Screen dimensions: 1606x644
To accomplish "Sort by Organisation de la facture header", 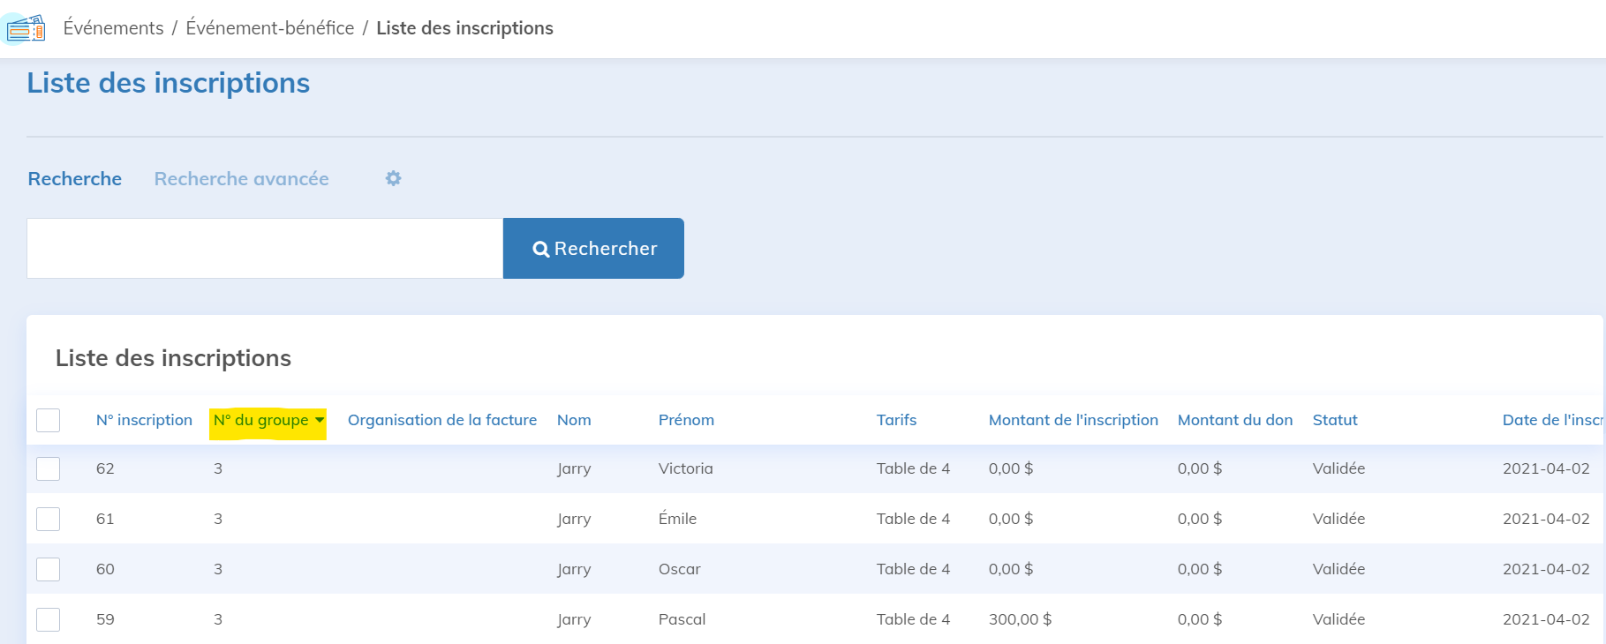I will tap(441, 421).
